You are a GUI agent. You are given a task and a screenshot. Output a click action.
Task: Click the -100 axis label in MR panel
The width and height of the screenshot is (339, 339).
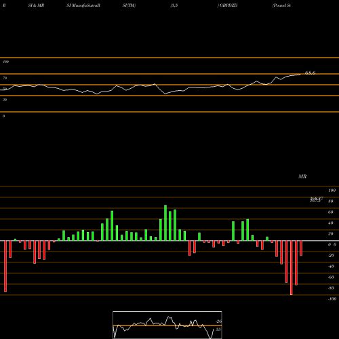[x=332, y=299]
